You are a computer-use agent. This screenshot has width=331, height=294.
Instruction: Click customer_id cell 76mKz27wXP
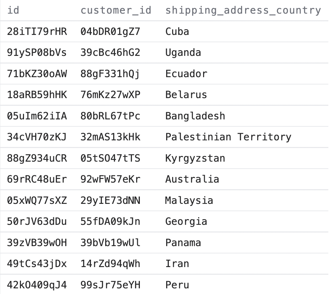tap(111, 95)
